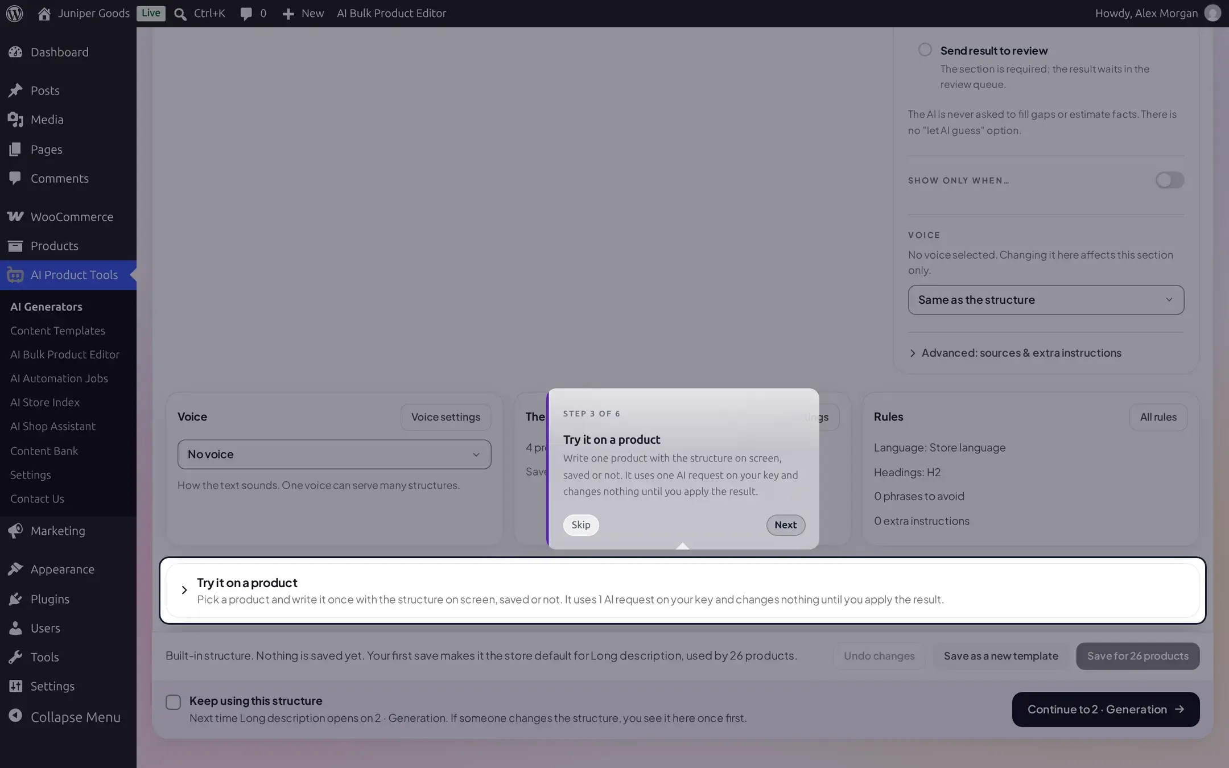The height and width of the screenshot is (768, 1229).
Task: Open the AI Shop Assistant submenu item
Action: (x=53, y=426)
